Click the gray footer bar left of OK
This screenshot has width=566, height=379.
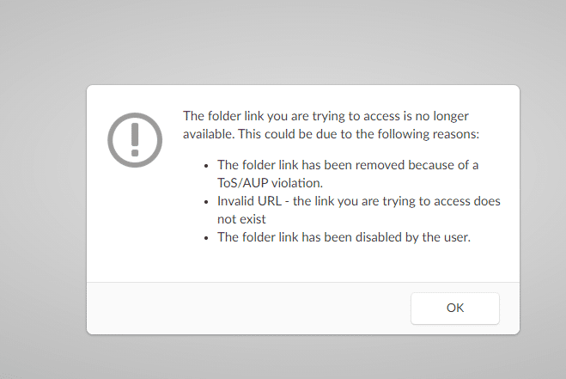point(240,308)
